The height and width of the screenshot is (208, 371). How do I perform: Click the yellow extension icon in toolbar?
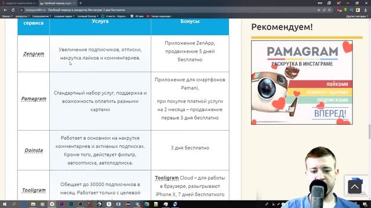358,10
